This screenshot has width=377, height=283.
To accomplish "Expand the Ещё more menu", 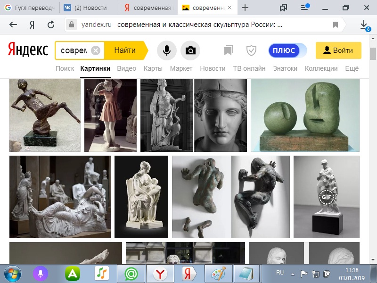I will [352, 68].
